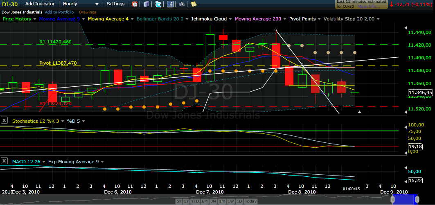435x205 pixels.
Task: Click the Moving Average 9 label
Action: (60, 19)
